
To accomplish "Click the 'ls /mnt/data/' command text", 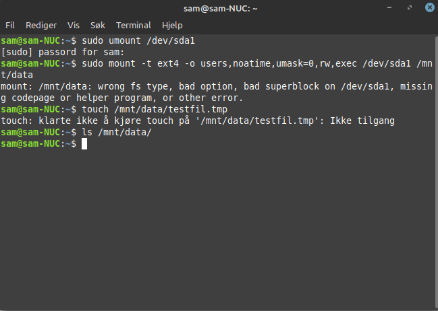I will click(x=117, y=132).
